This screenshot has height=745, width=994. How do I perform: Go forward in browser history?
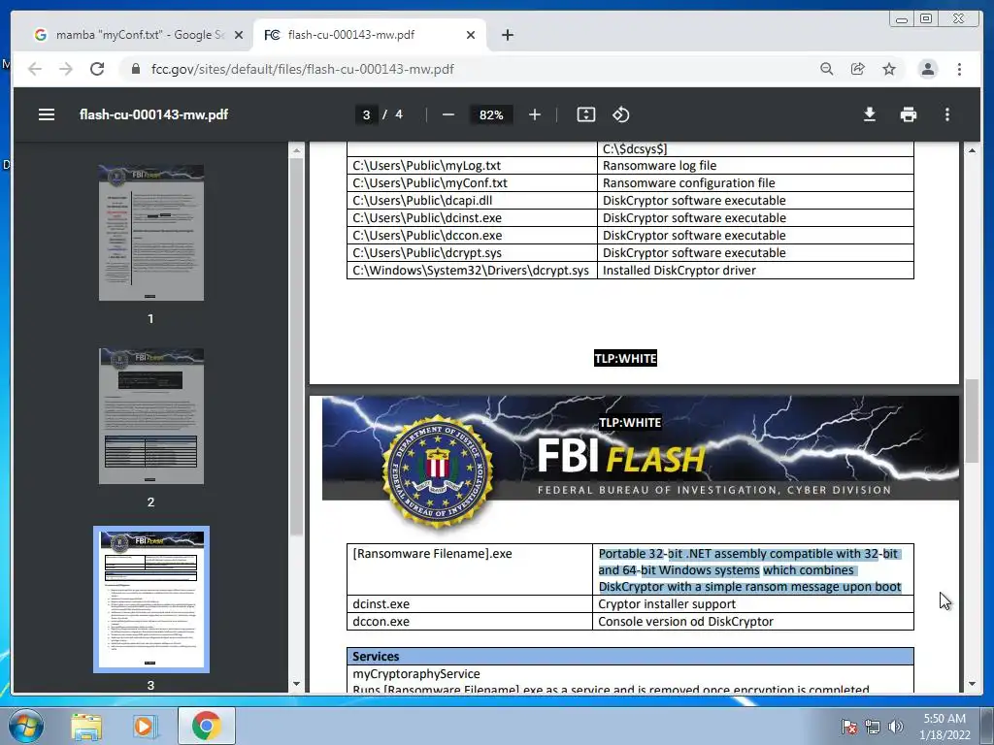(x=66, y=69)
